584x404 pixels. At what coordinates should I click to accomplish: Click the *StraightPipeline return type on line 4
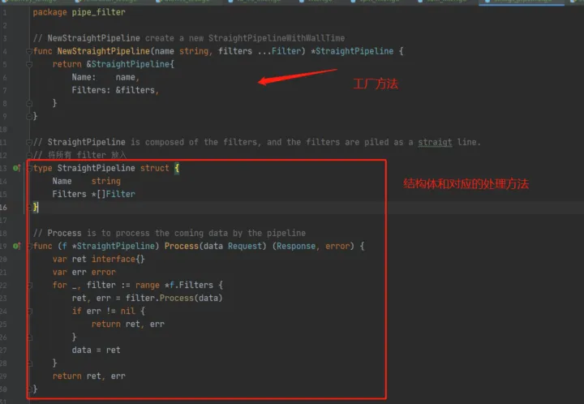tap(352, 51)
